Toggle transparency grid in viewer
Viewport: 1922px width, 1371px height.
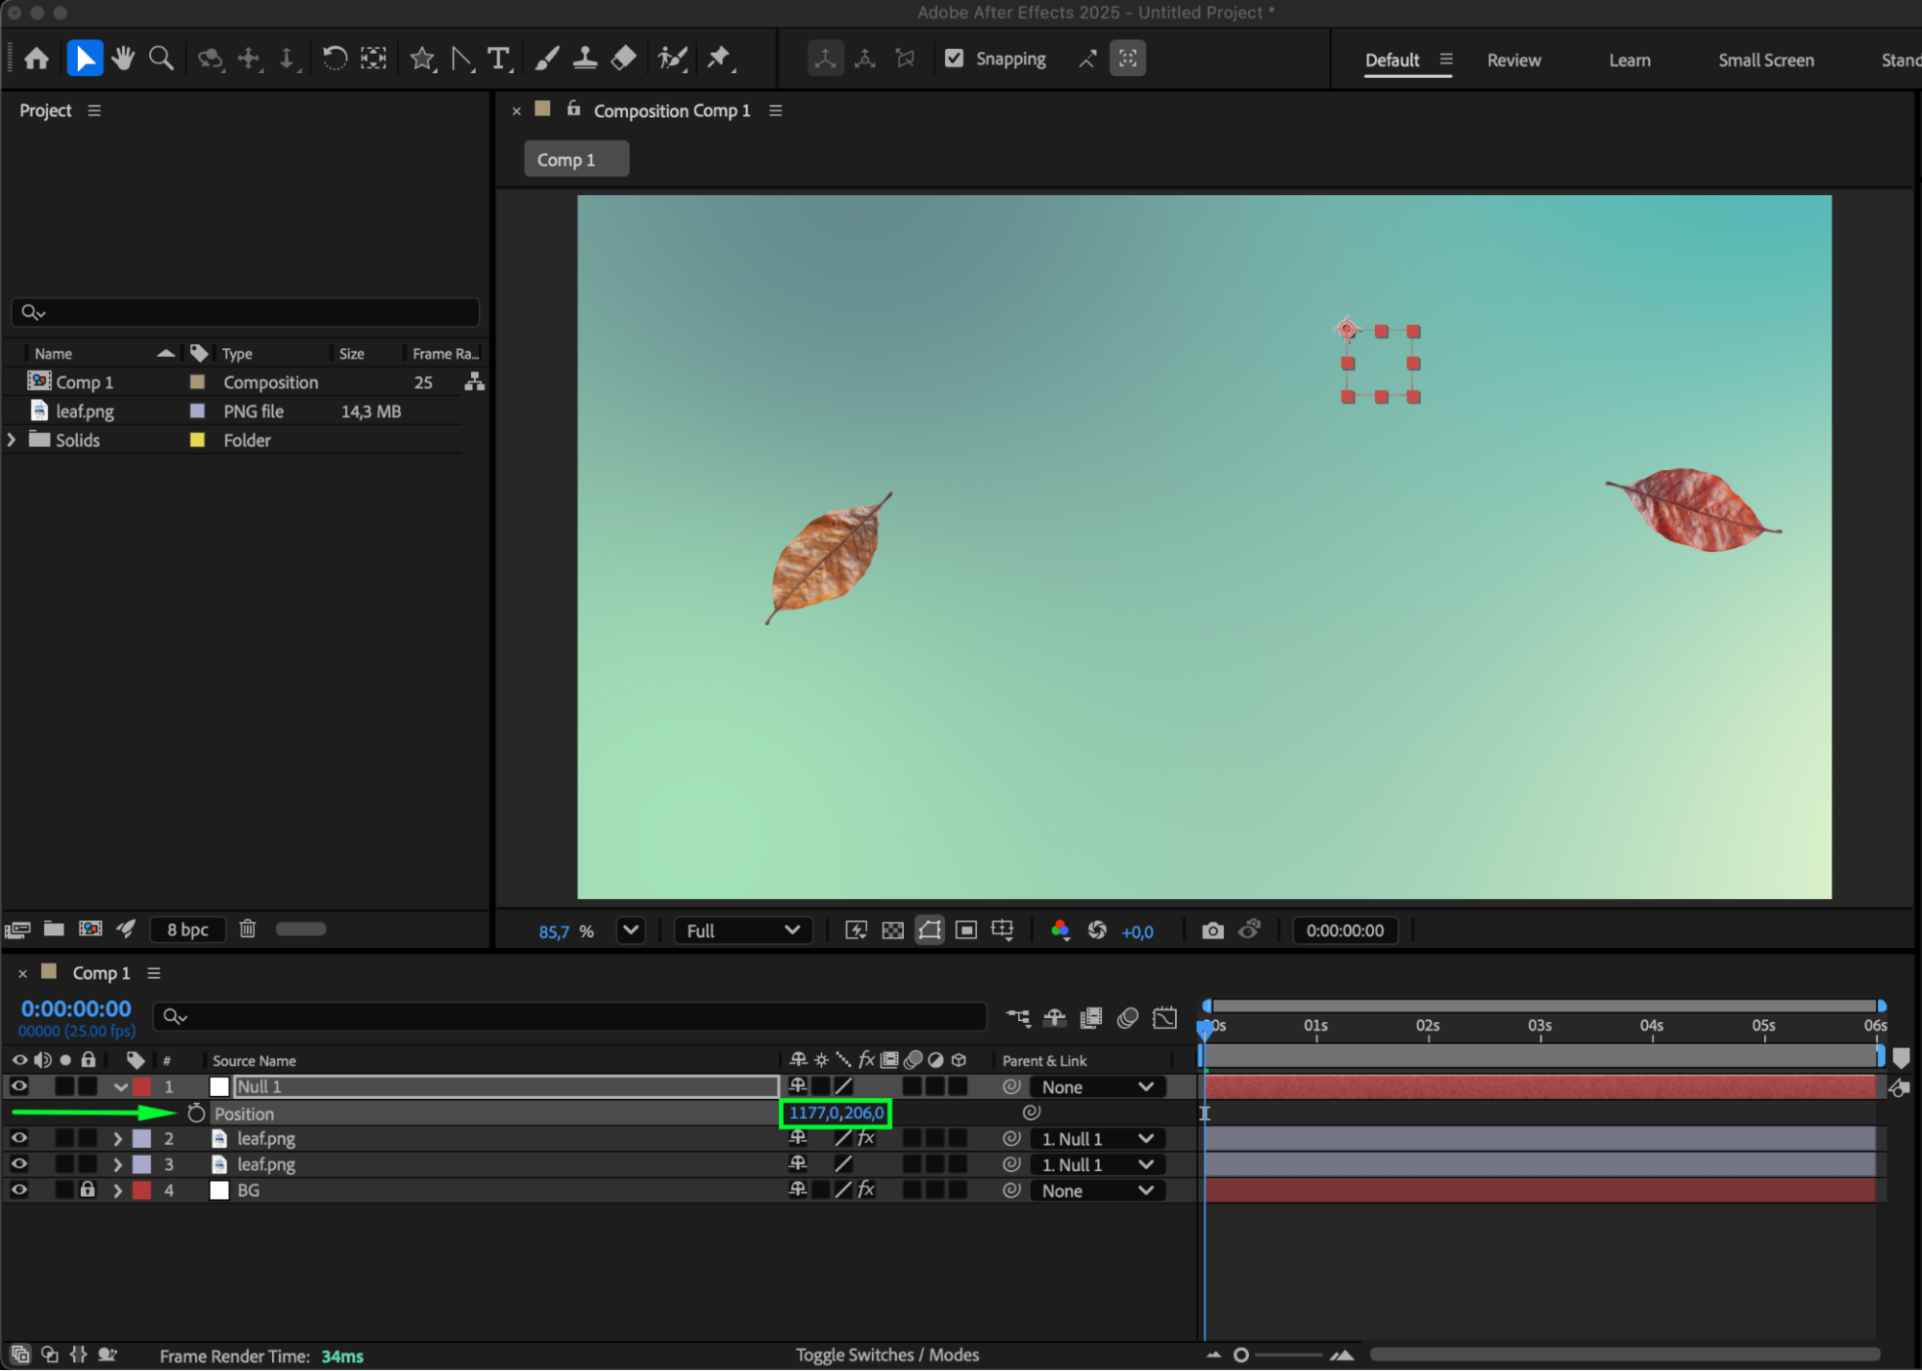[x=892, y=931]
